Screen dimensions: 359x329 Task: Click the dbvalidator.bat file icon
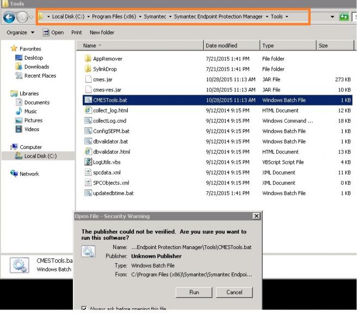[x=88, y=141]
